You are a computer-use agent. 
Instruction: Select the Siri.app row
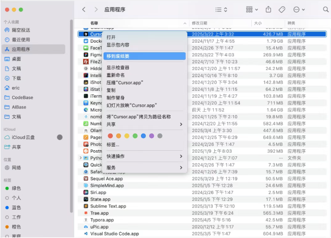pos(202,192)
